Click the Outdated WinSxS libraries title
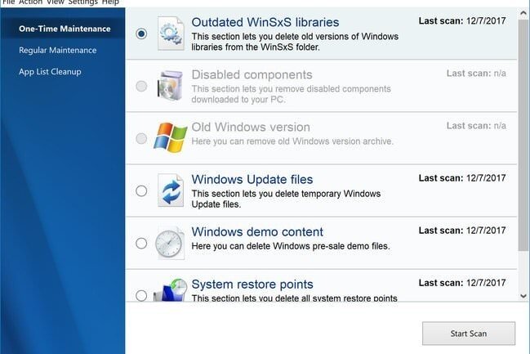Viewport: 530px width, 354px height. pos(265,22)
